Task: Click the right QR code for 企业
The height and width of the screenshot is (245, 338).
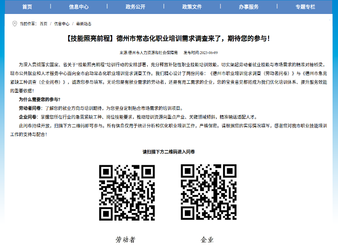Action: click(x=208, y=192)
